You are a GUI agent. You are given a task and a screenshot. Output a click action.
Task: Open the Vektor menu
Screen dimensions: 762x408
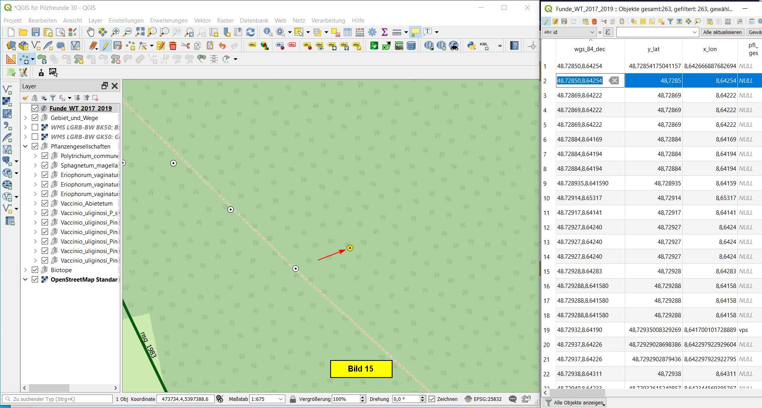(x=202, y=20)
